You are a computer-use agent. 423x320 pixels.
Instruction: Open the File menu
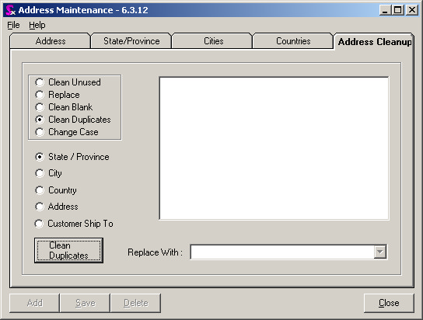pos(13,25)
